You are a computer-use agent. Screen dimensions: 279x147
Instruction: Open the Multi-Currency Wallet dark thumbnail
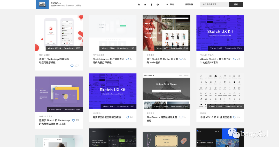(113, 138)
